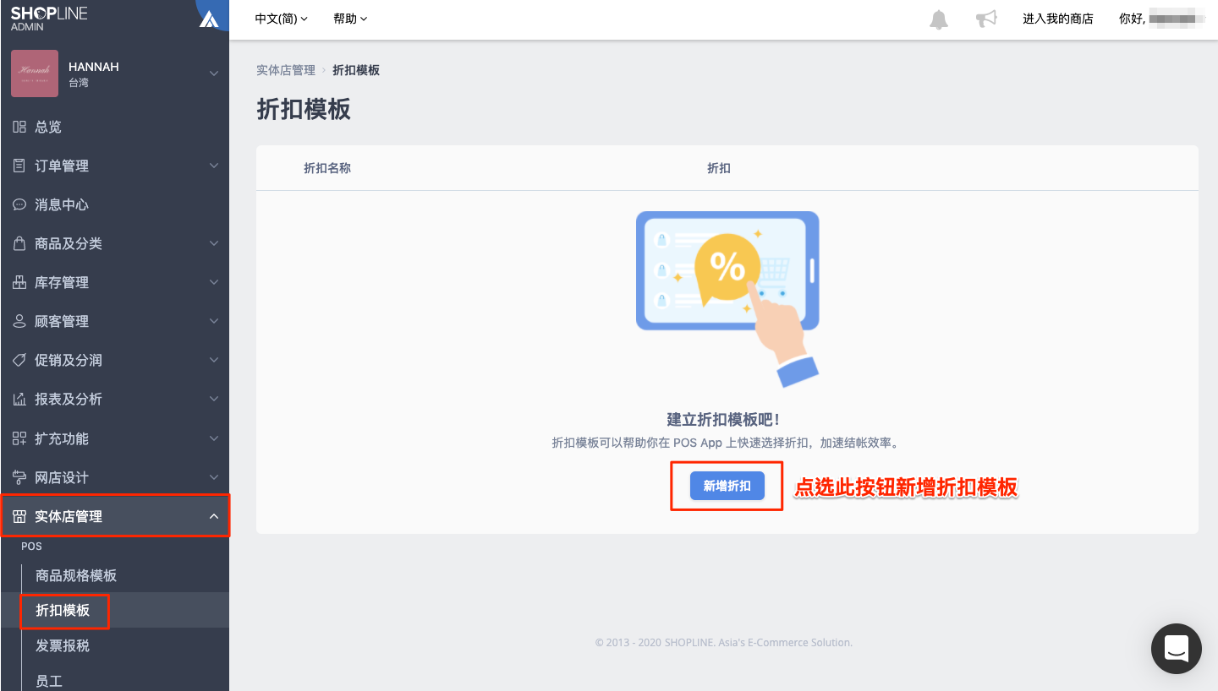Image resolution: width=1218 pixels, height=691 pixels.
Task: Click the 扩充功能 grid-plus icon
Action: click(x=19, y=438)
